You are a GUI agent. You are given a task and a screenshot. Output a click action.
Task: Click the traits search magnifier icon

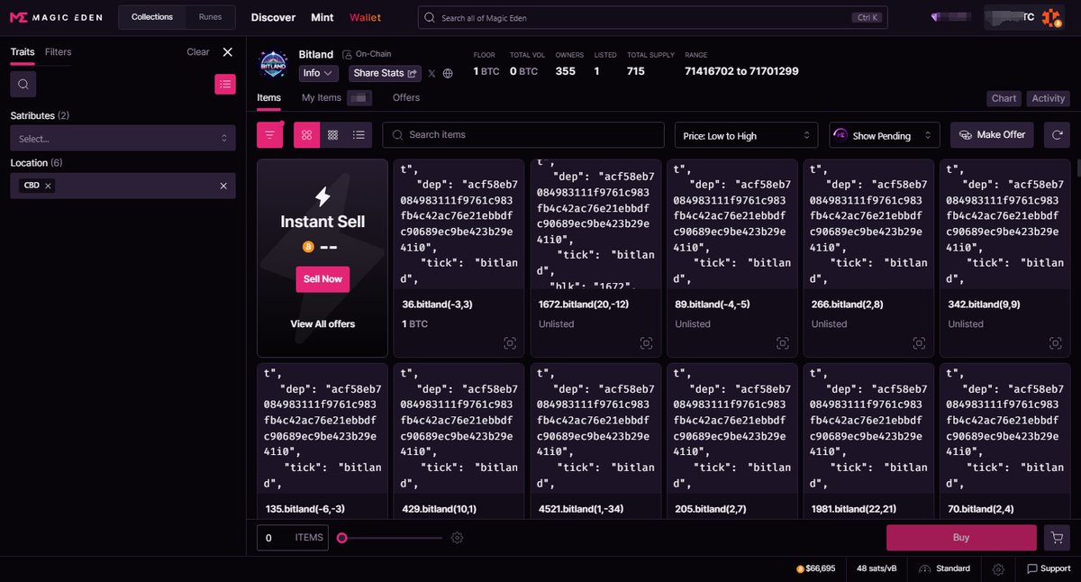pyautogui.click(x=23, y=84)
